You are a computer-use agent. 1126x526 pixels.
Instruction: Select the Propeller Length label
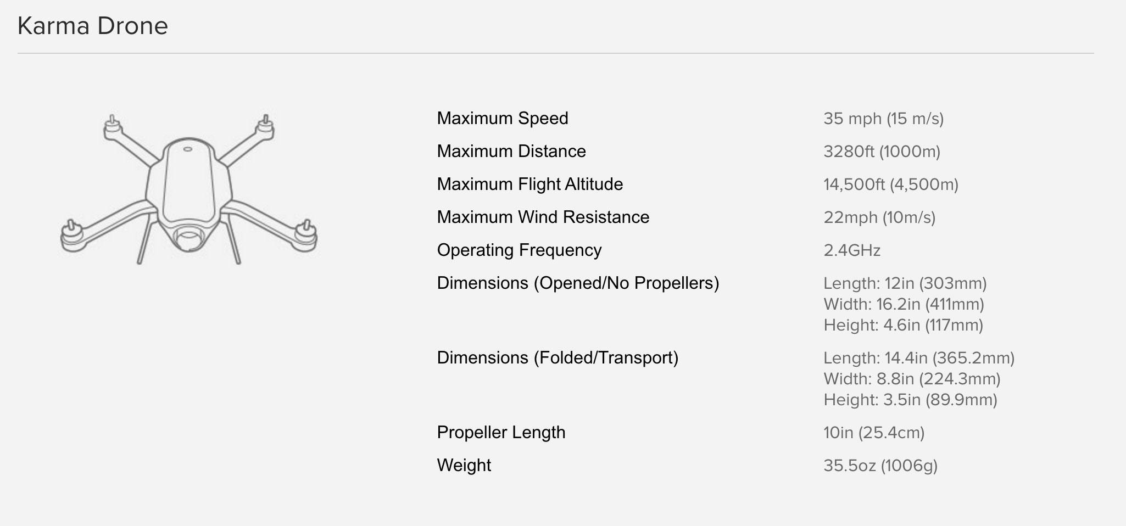[501, 432]
